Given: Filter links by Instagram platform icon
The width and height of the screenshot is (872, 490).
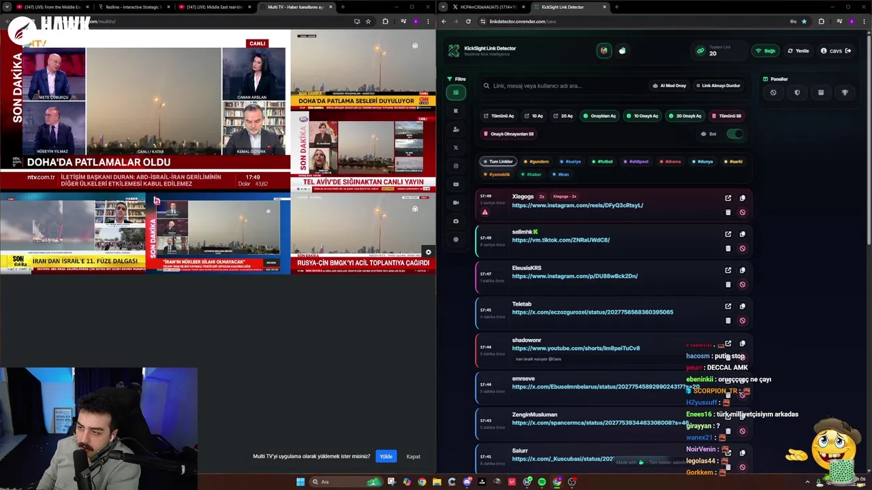Looking at the screenshot, I should pos(456,166).
